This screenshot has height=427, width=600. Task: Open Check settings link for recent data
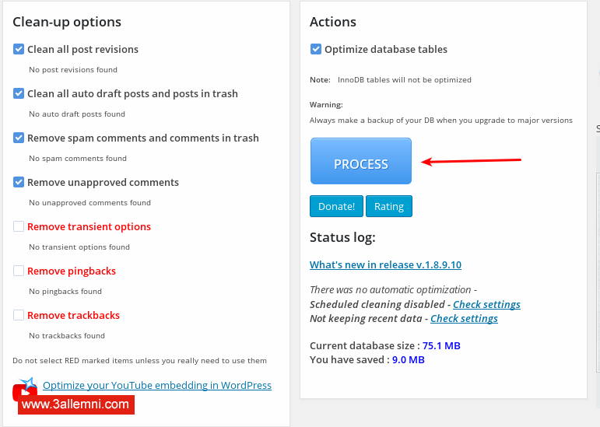[464, 318]
